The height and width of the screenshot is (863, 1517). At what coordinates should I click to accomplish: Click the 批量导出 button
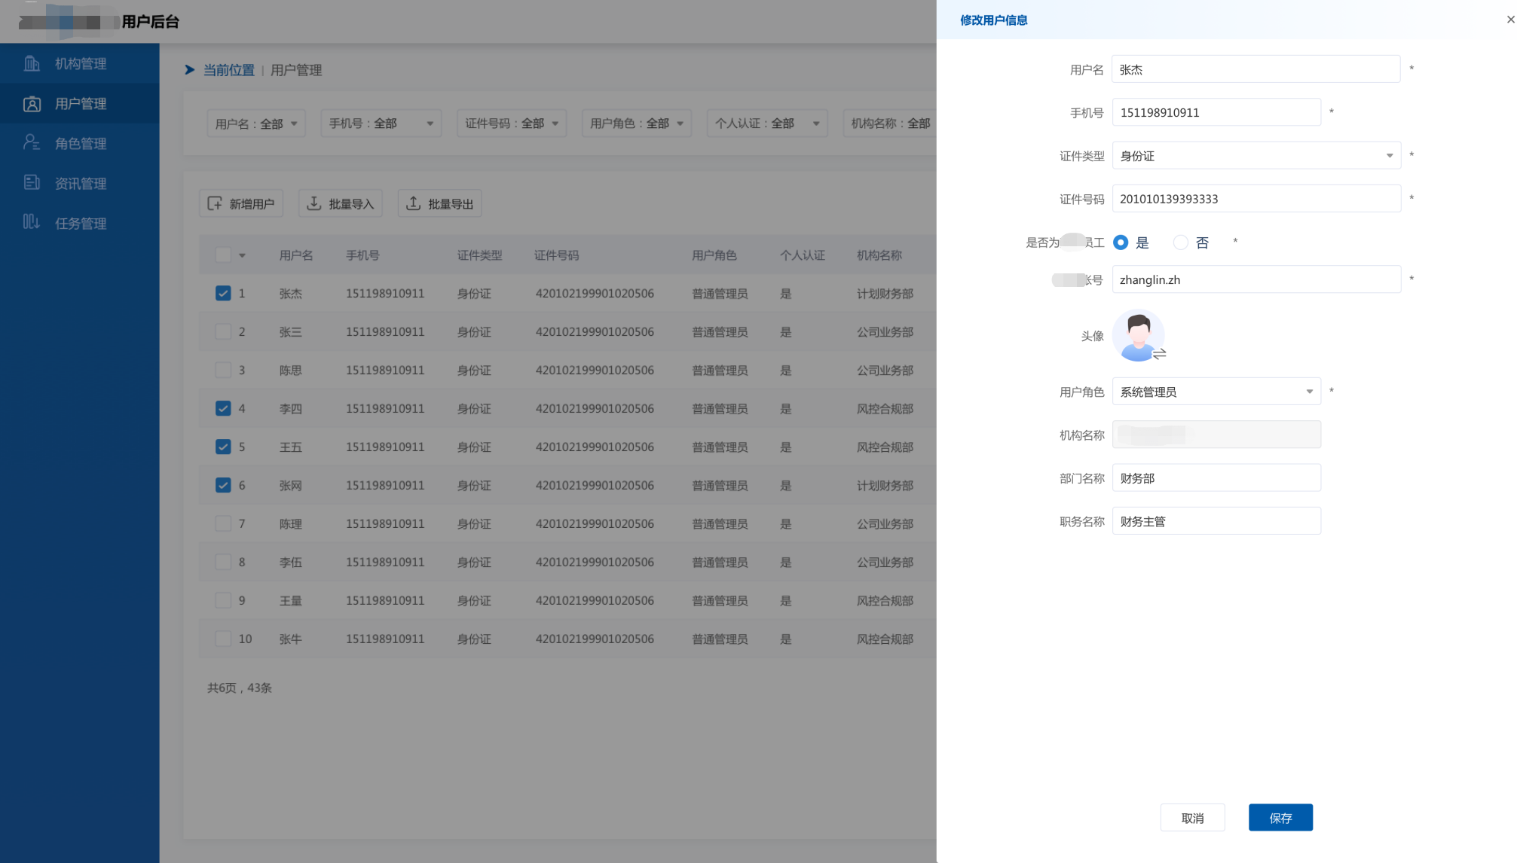point(440,203)
